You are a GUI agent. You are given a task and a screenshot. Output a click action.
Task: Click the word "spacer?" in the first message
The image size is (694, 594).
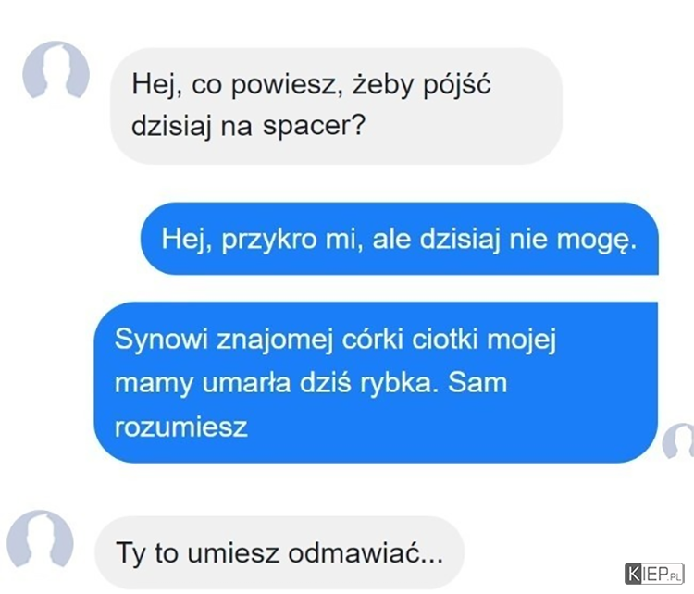pos(315,126)
